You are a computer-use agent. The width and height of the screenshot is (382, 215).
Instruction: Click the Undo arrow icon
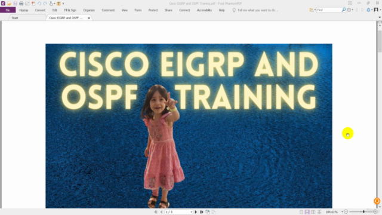coord(39,4)
